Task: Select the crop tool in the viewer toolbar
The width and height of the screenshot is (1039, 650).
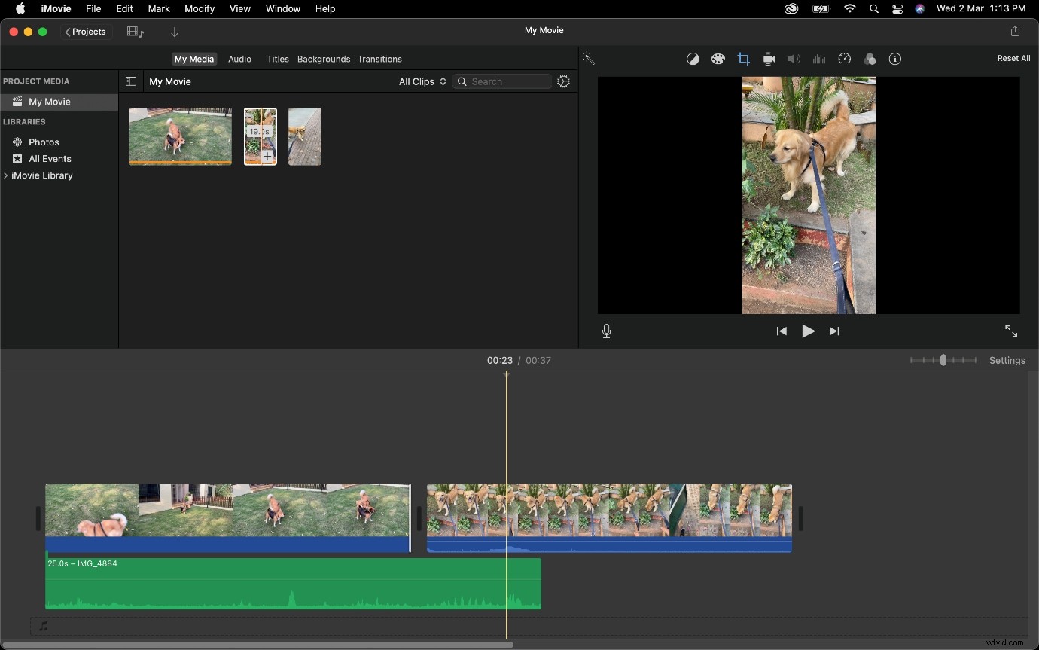Action: [744, 59]
